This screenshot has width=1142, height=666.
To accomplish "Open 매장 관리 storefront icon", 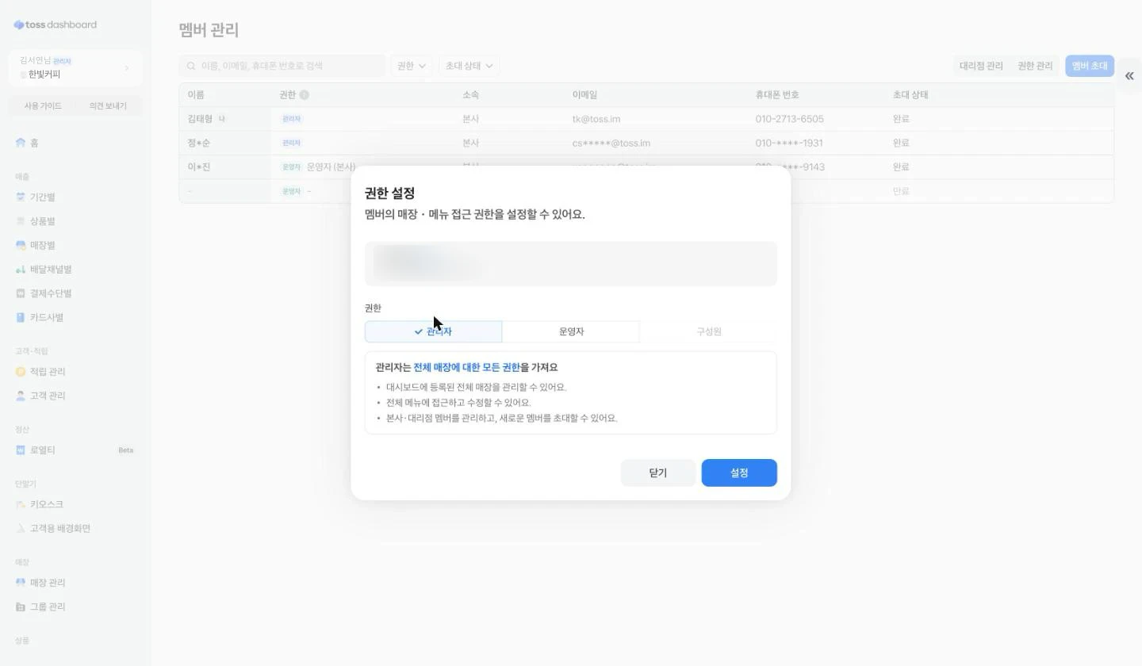I will click(21, 583).
